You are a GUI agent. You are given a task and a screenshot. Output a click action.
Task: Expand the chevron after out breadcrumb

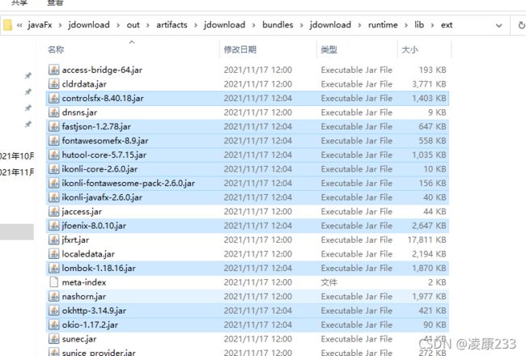147,25
